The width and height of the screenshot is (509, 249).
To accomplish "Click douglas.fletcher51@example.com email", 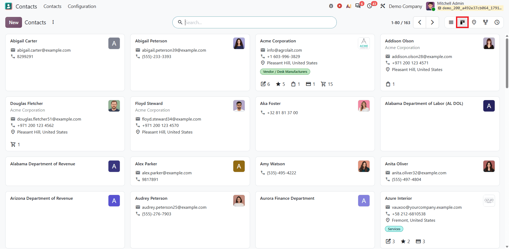I will [x=49, y=119].
